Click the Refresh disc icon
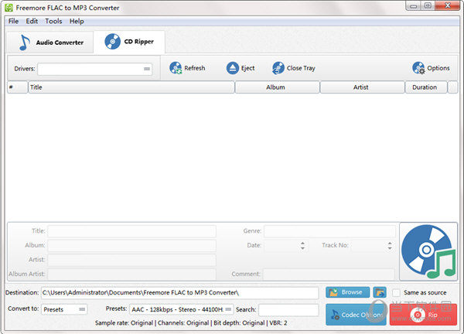The height and width of the screenshot is (334, 464). click(176, 68)
